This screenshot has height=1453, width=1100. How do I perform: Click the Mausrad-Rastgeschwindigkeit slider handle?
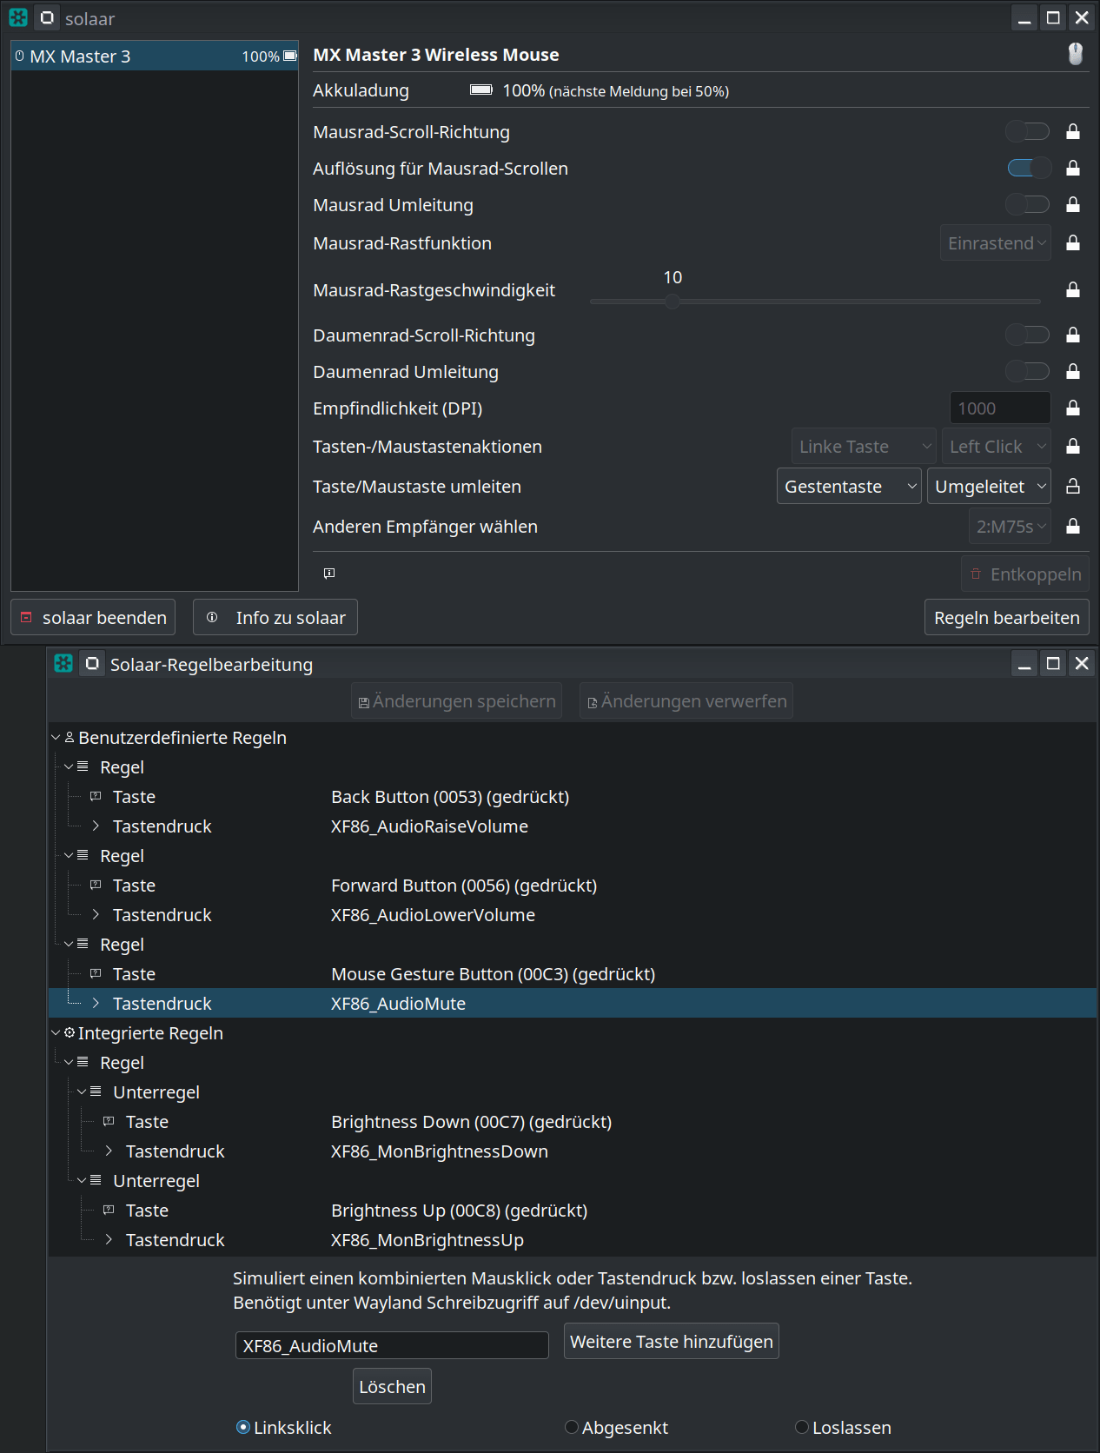[673, 302]
